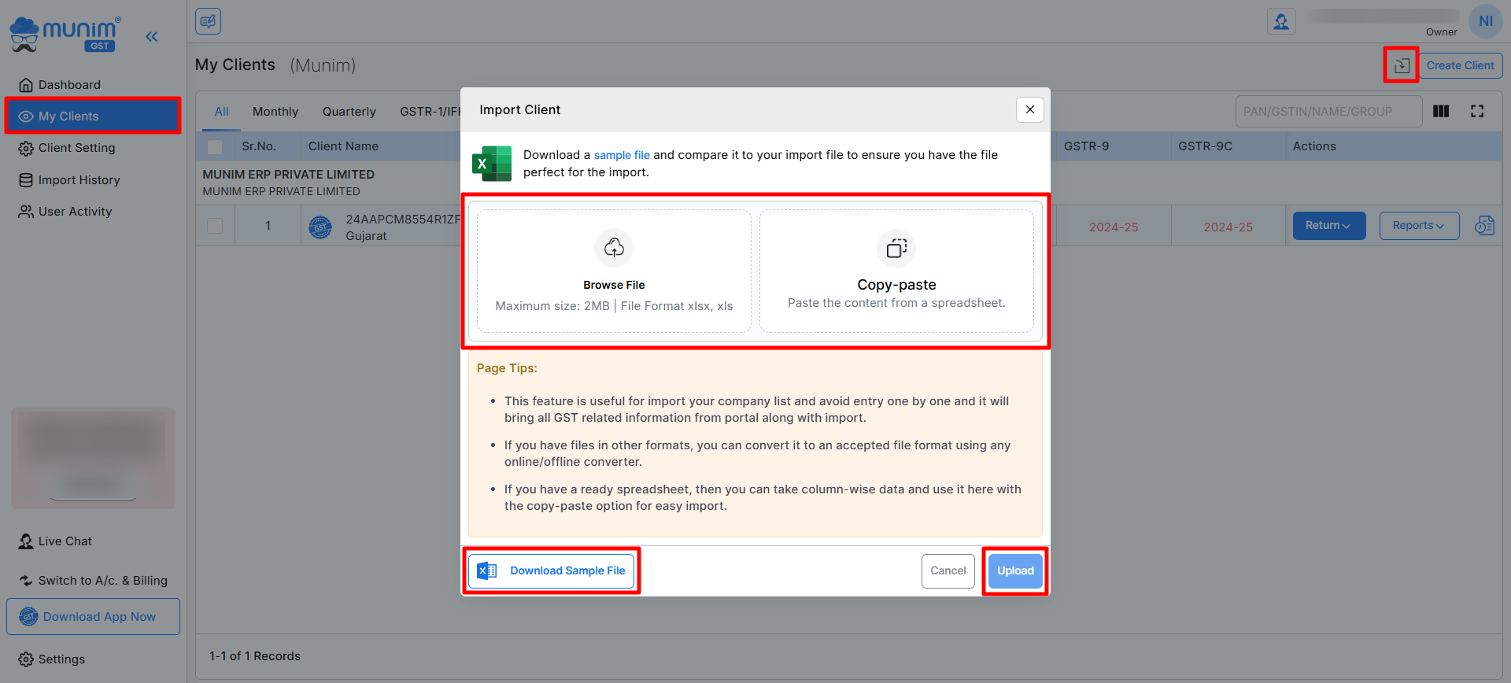
Task: Open Import History from the sidebar
Action: pos(79,180)
